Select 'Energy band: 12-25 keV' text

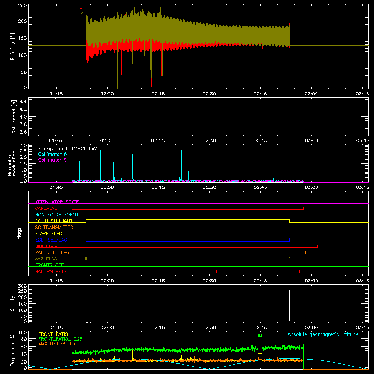coord(68,149)
